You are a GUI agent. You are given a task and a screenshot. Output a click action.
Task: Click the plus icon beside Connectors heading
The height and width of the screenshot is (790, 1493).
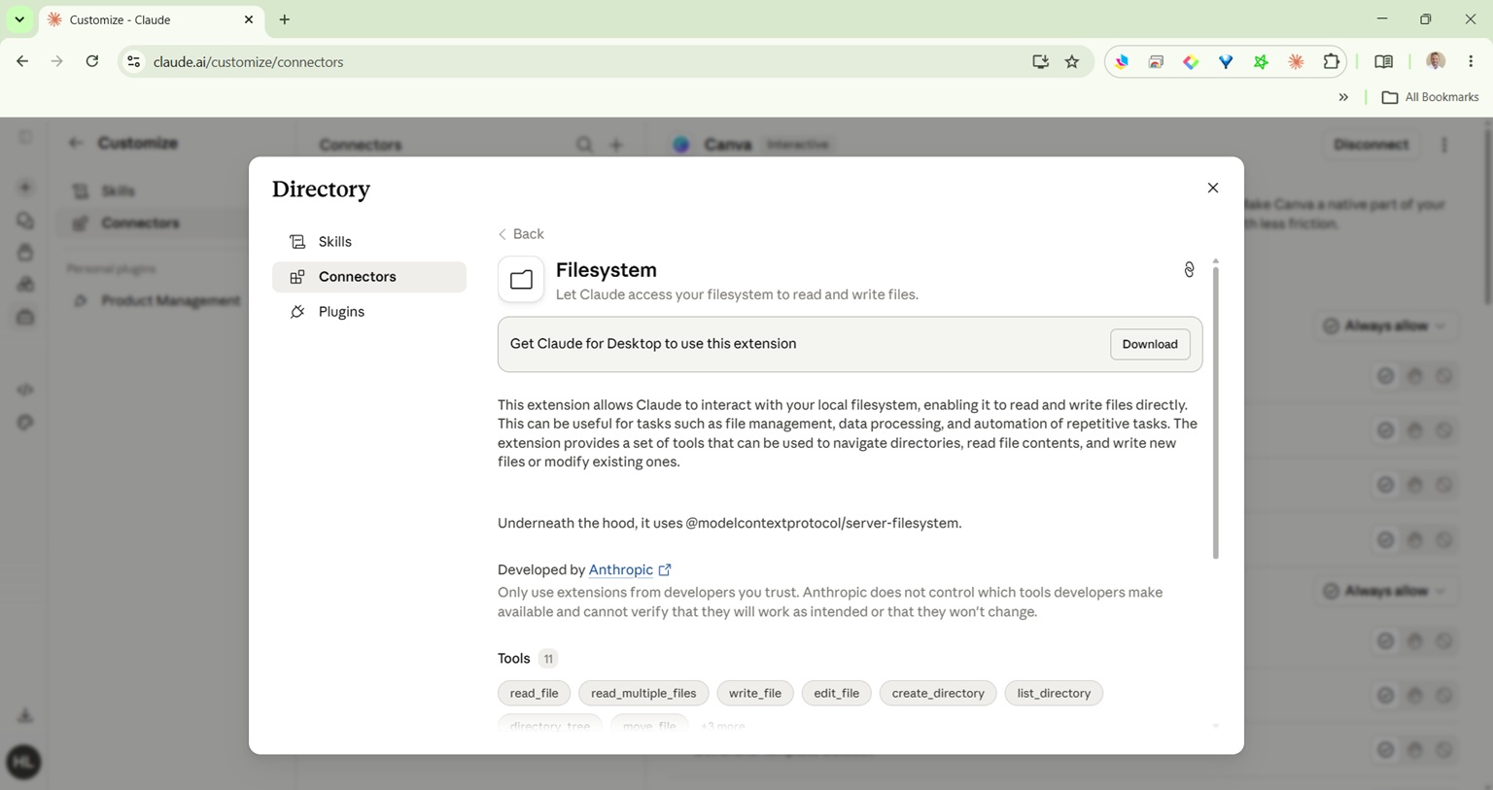coord(616,145)
